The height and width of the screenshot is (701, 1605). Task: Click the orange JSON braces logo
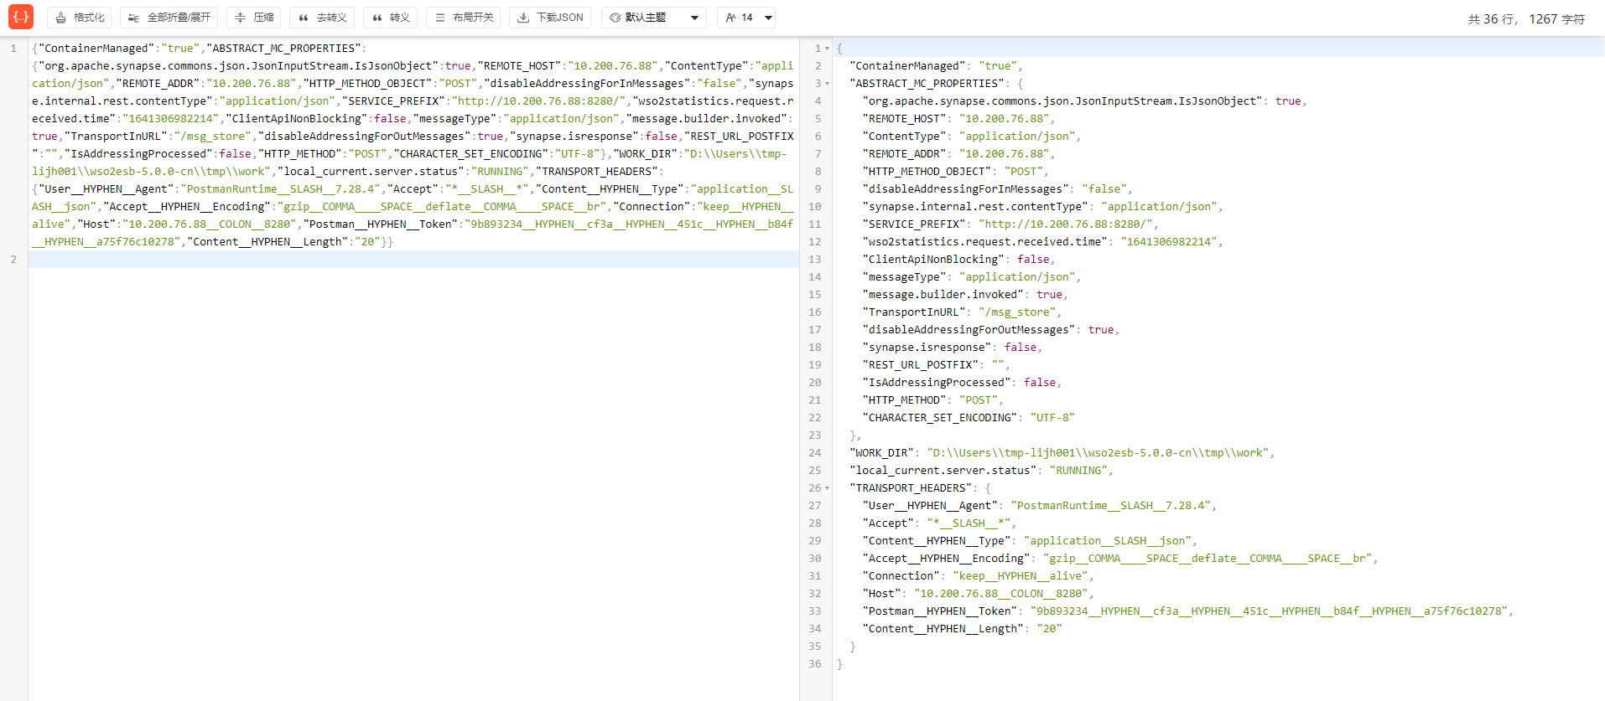point(21,17)
